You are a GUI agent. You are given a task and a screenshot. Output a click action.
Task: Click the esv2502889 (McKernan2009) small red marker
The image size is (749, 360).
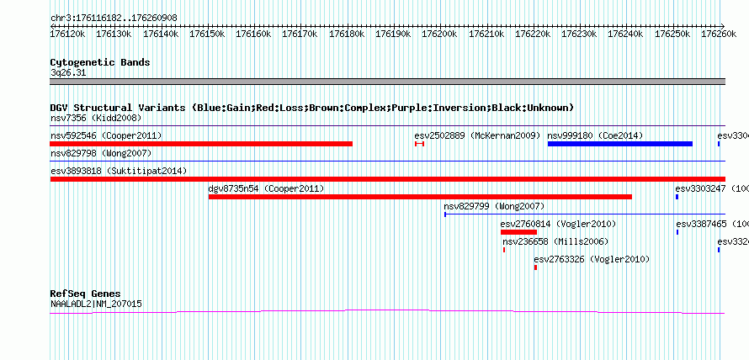[x=419, y=144]
